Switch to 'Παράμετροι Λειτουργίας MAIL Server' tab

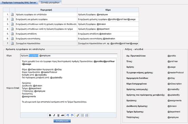(x=19, y=2)
